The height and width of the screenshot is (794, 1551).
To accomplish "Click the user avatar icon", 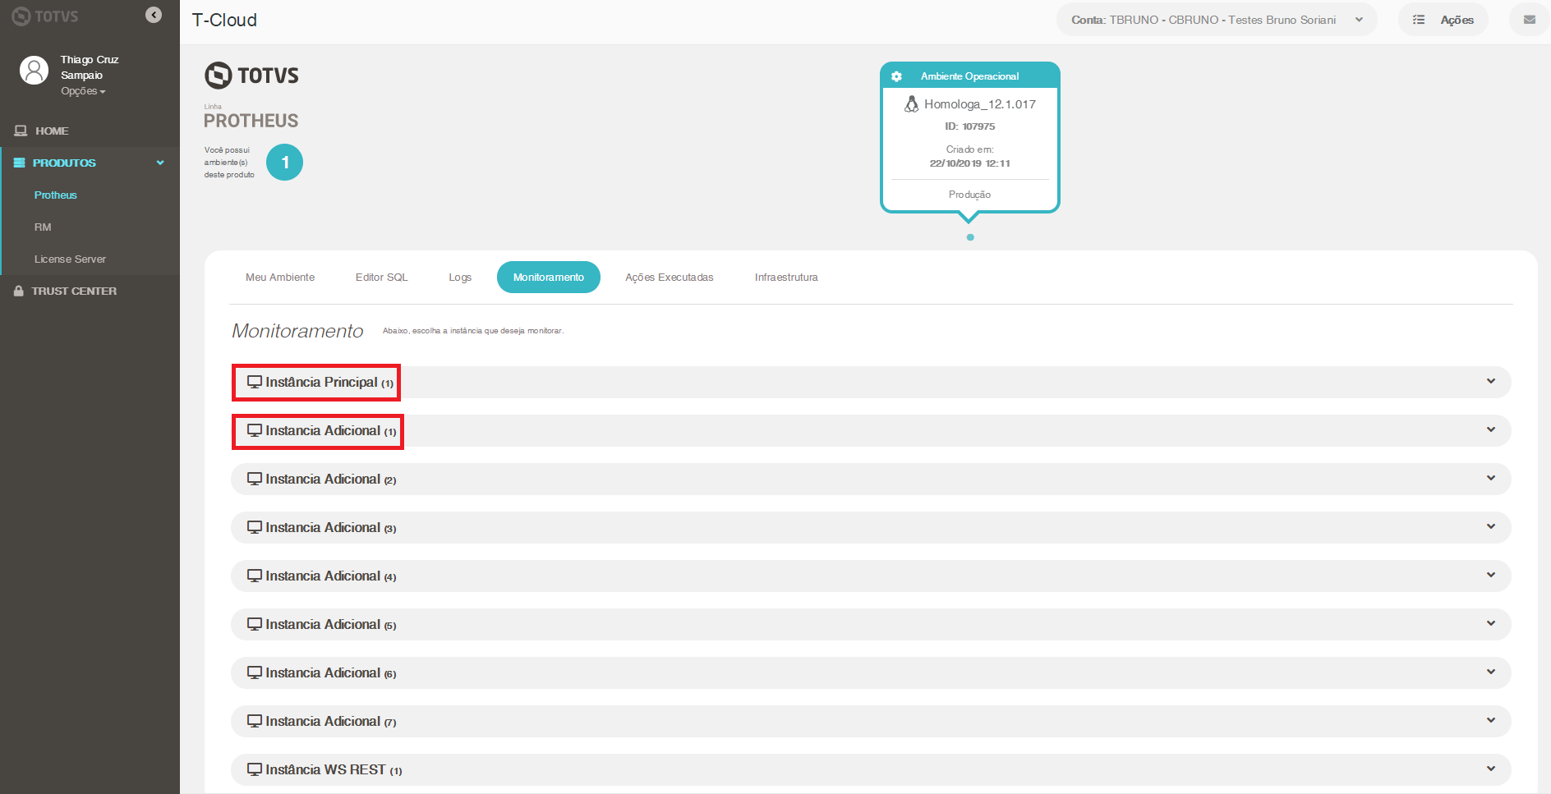I will (x=34, y=71).
